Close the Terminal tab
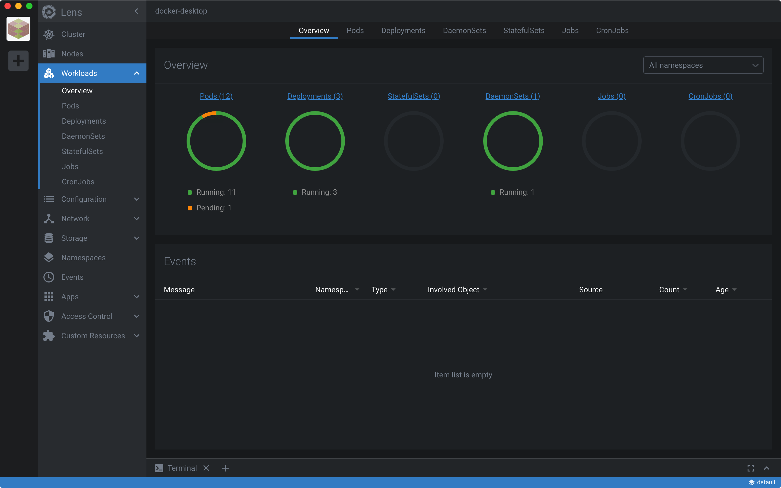The width and height of the screenshot is (781, 488). [x=206, y=468]
